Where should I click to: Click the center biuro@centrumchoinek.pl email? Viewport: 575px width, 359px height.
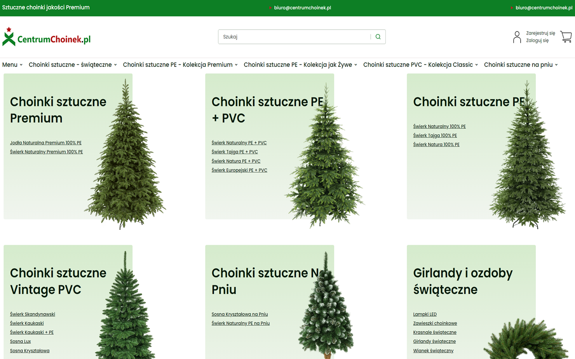pos(302,8)
